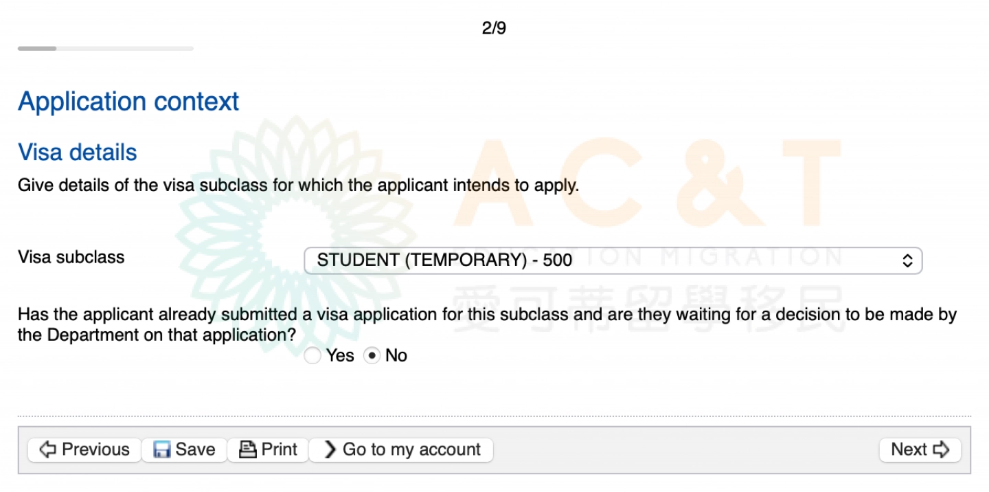Click the floppy disk Save icon
This screenshot has width=989, height=492.
click(161, 449)
